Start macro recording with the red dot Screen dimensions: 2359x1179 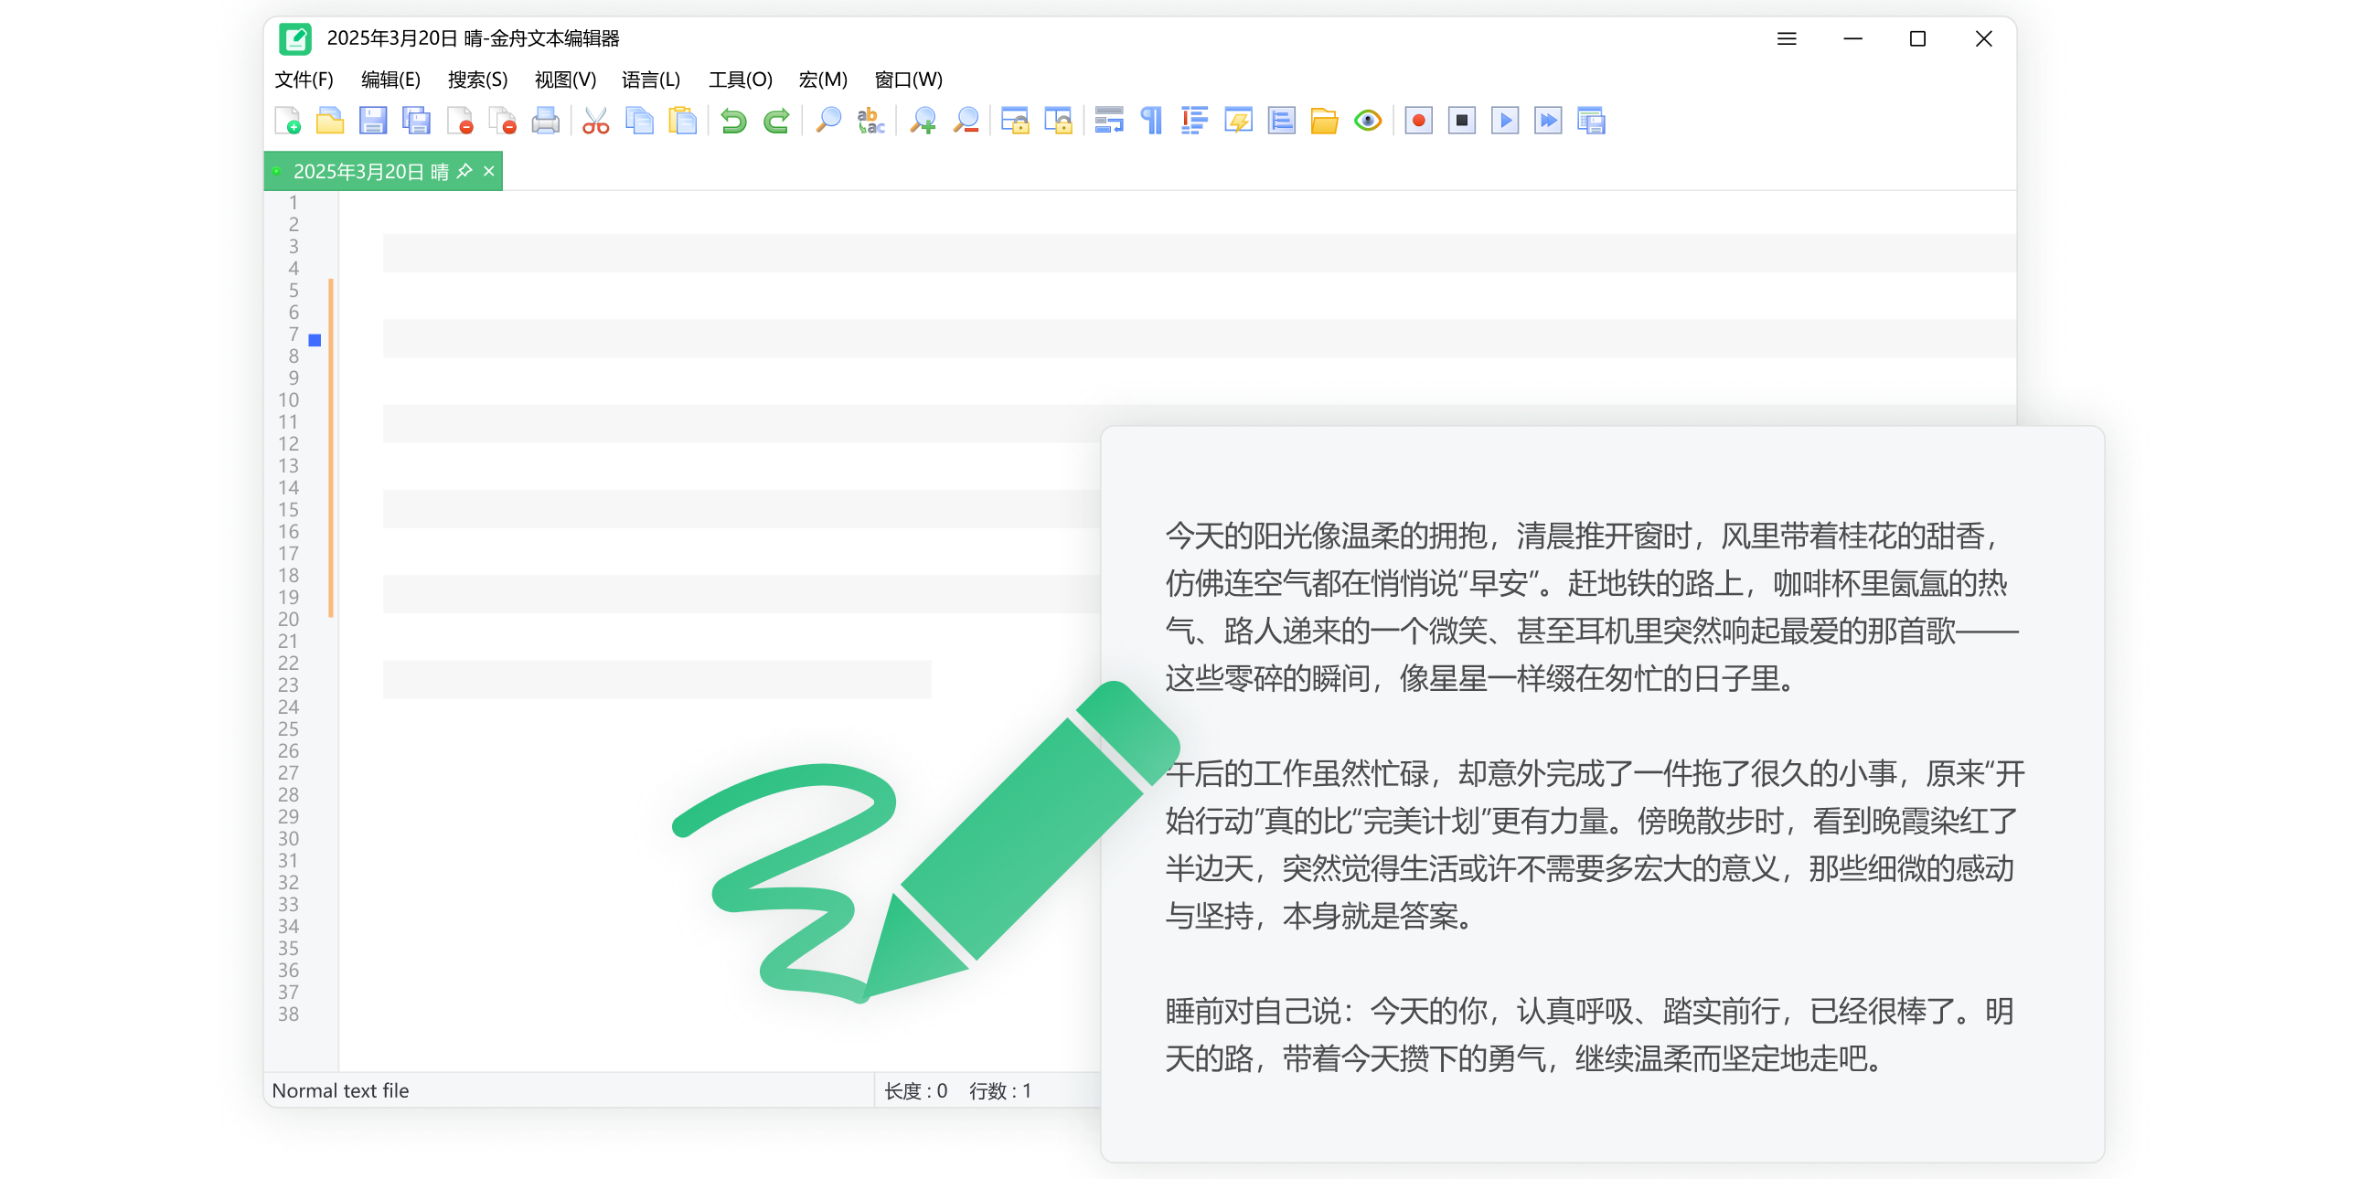[1418, 121]
